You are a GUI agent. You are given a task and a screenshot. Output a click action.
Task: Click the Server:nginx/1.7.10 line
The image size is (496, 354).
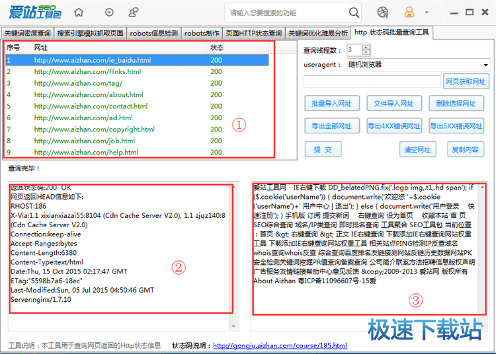pyautogui.click(x=41, y=299)
